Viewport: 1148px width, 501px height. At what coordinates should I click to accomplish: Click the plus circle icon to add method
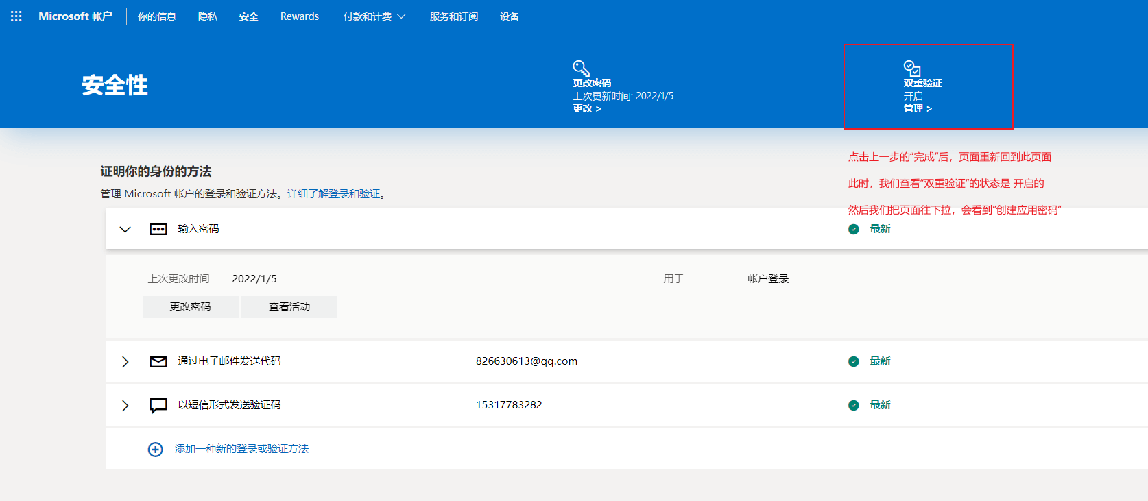point(156,449)
